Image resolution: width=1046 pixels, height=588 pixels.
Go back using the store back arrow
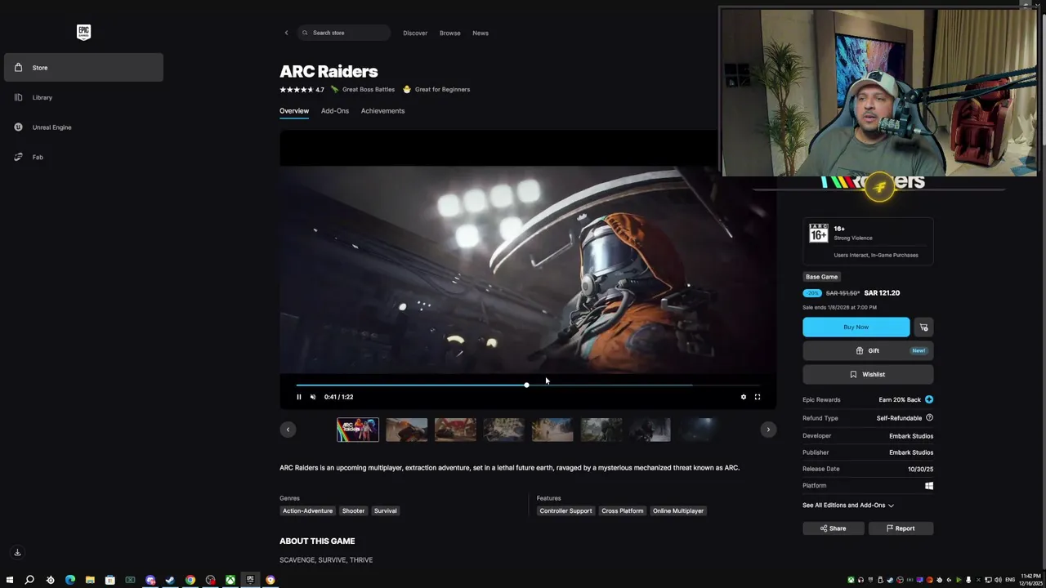(x=286, y=33)
